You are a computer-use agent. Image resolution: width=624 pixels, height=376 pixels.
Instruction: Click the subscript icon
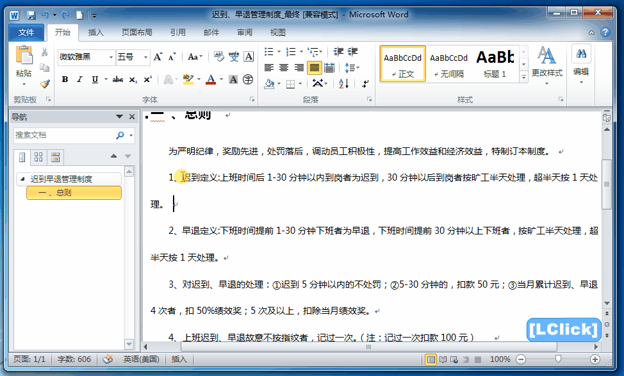pos(132,79)
